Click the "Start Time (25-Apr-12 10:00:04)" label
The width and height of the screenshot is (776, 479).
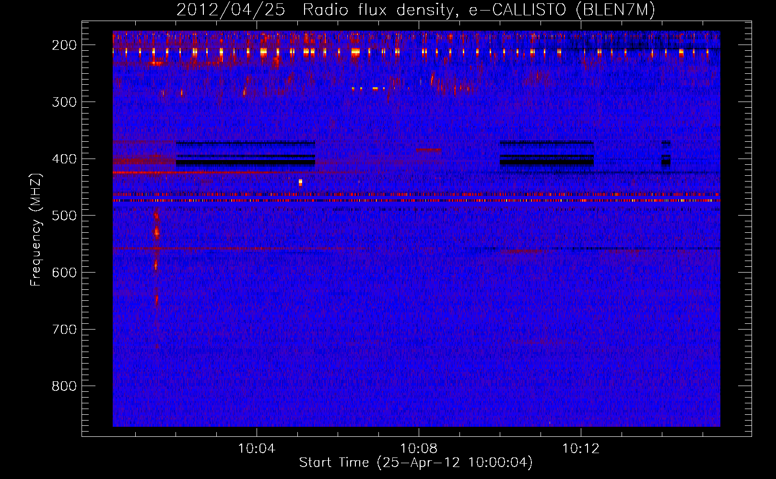pyautogui.click(x=416, y=463)
